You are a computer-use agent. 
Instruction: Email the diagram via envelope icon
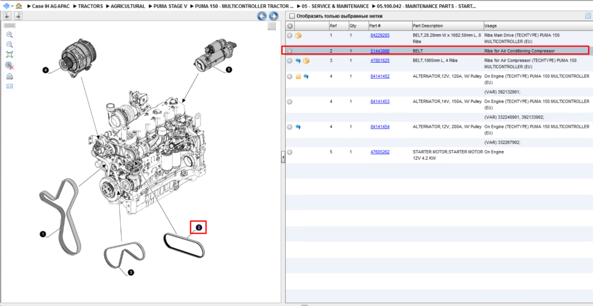[10, 86]
